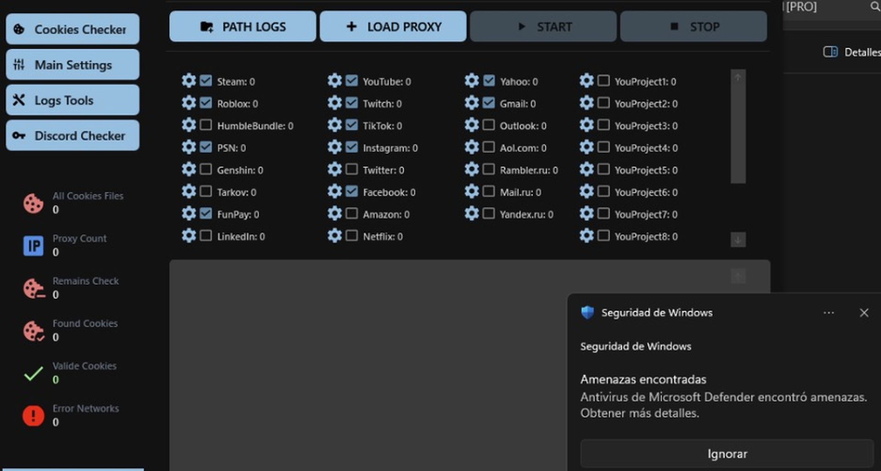Image resolution: width=881 pixels, height=471 pixels.
Task: Open settings gear for Twitter
Action: 335,169
